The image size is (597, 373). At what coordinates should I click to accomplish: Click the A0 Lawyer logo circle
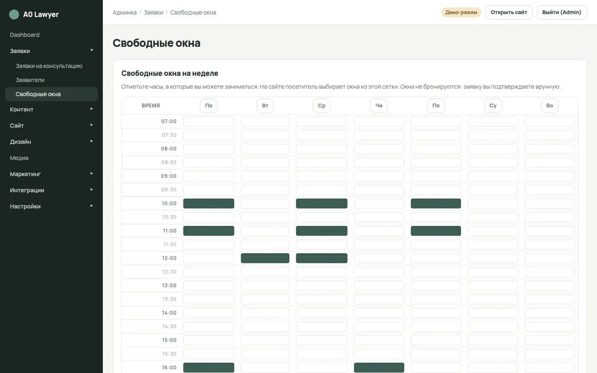pyautogui.click(x=14, y=14)
